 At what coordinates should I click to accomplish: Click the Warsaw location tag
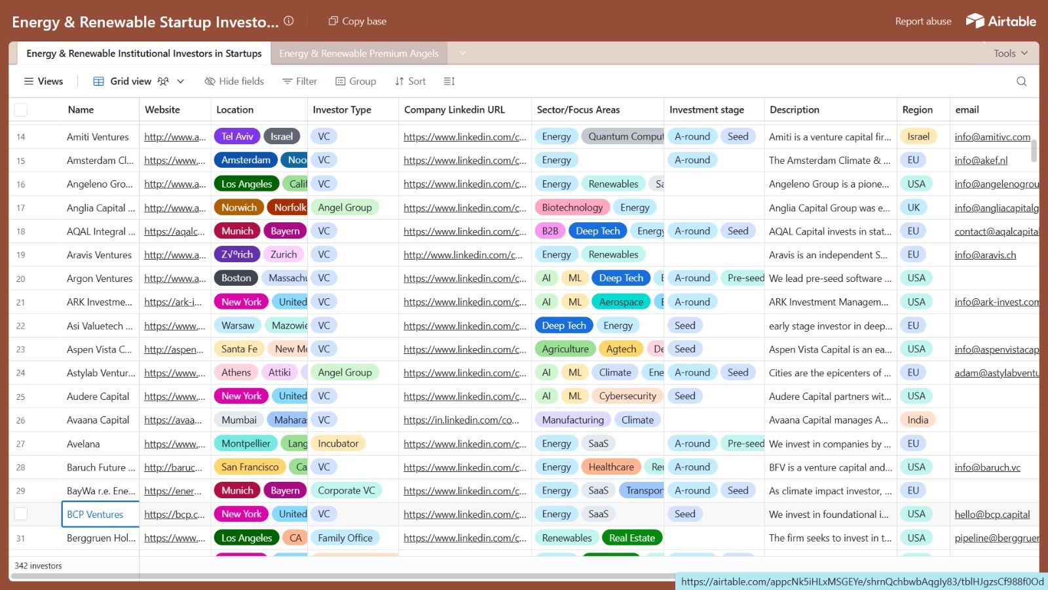[237, 325]
